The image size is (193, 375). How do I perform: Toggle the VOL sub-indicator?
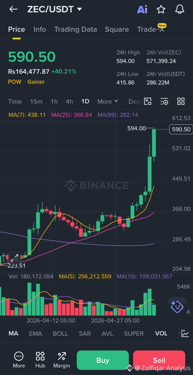click(x=161, y=334)
